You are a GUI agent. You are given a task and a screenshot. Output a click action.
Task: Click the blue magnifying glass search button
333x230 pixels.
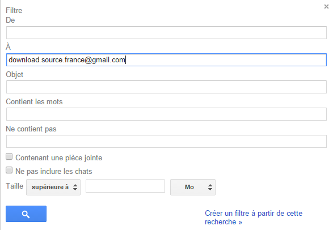click(x=26, y=214)
